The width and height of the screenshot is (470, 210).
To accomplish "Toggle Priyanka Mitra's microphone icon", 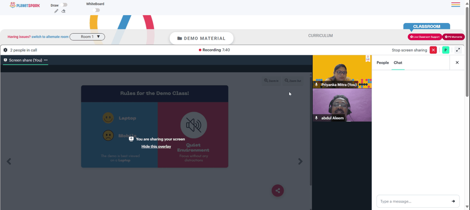I will click(x=316, y=85).
